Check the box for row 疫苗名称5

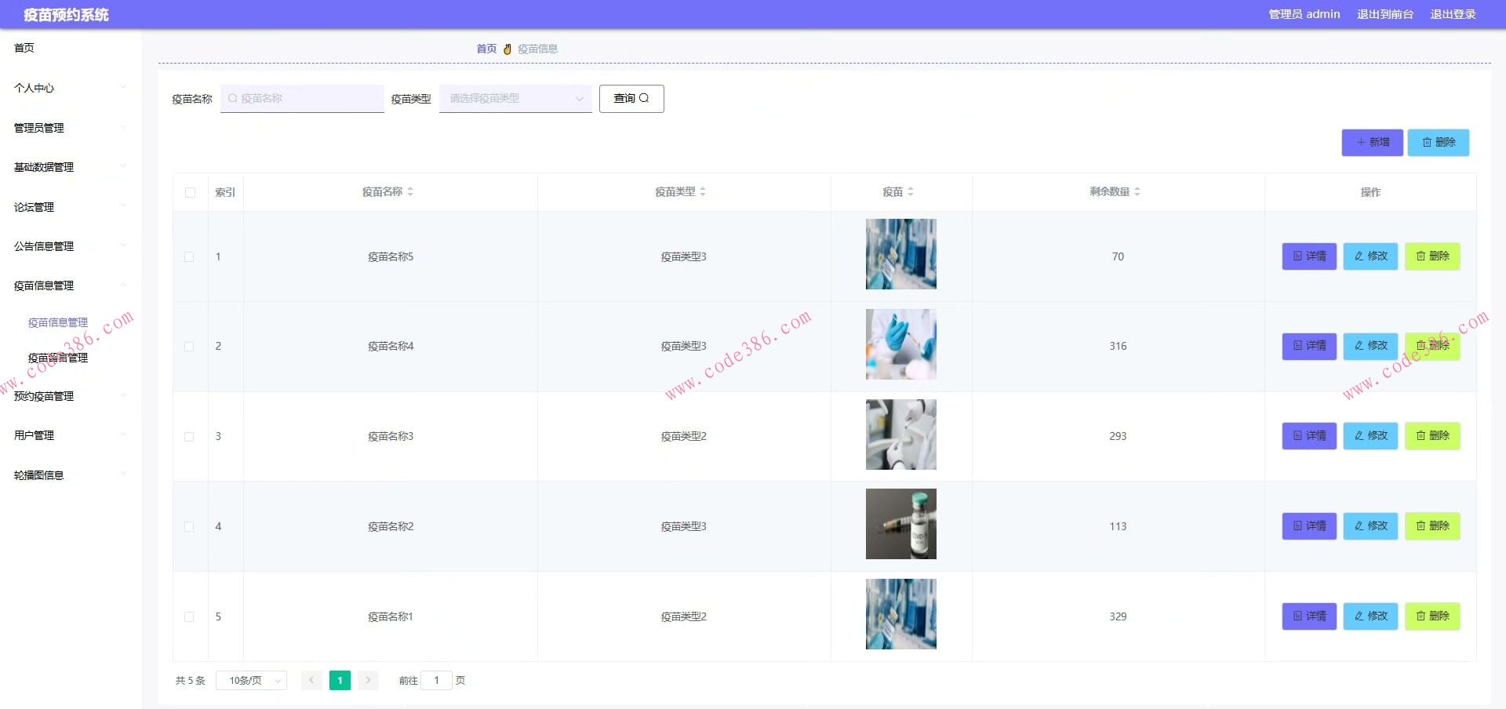tap(189, 256)
